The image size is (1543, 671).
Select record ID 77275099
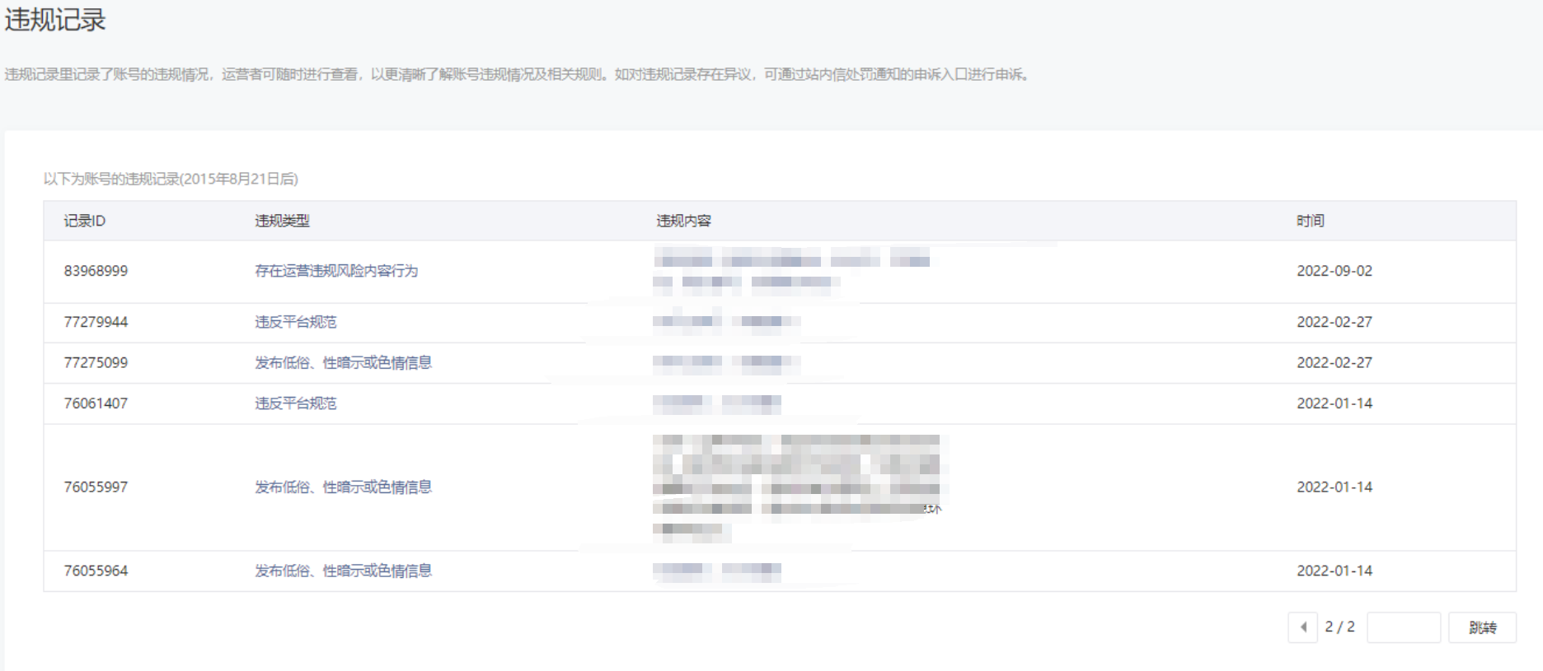pyautogui.click(x=96, y=362)
